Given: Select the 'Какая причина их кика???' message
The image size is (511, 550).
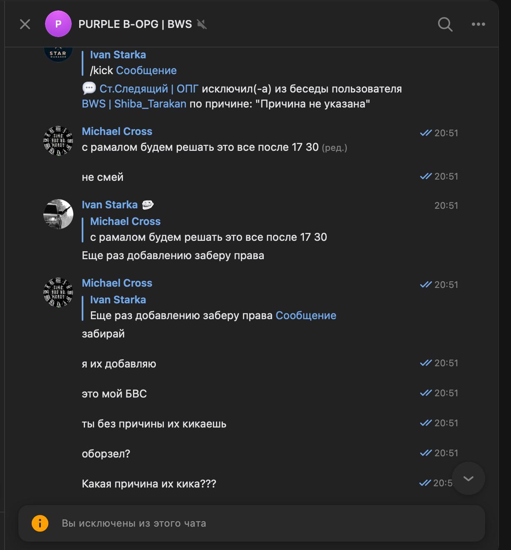Looking at the screenshot, I should coord(149,484).
